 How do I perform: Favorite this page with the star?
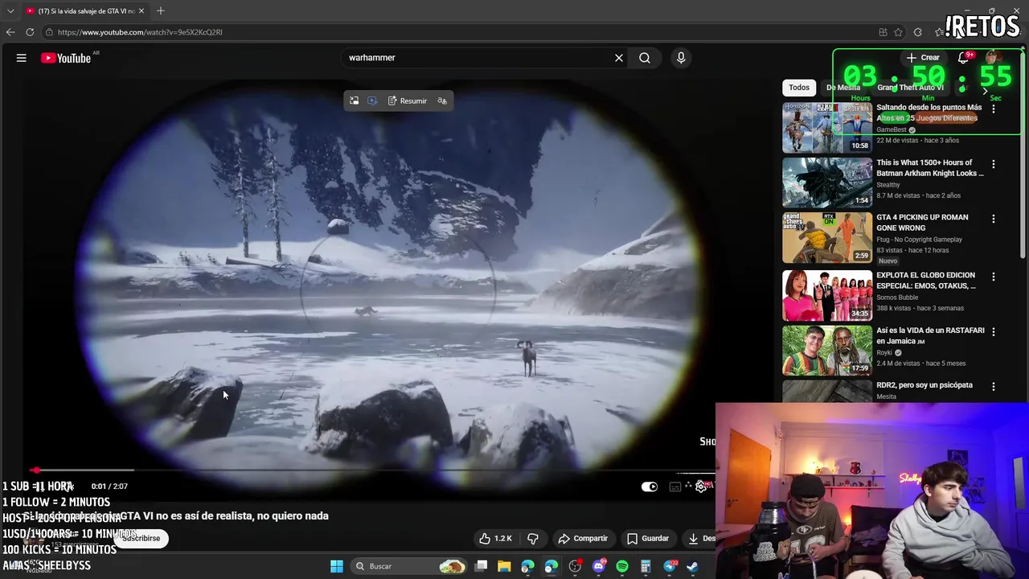pyautogui.click(x=898, y=32)
